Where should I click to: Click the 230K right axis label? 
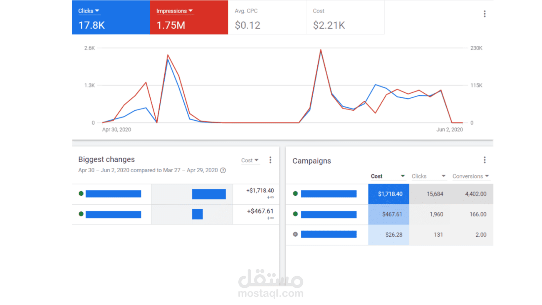point(476,48)
